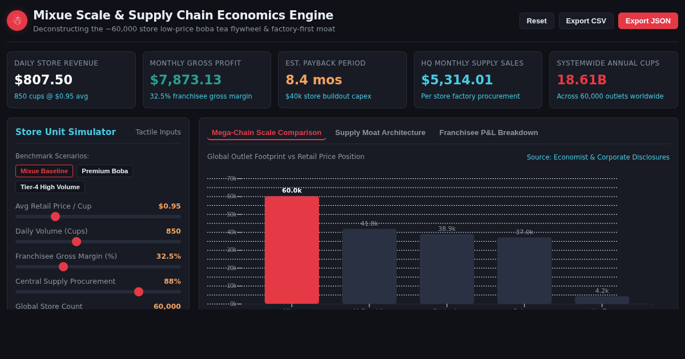Click the 38.9k chart bar
685x359 pixels.
coord(447,269)
